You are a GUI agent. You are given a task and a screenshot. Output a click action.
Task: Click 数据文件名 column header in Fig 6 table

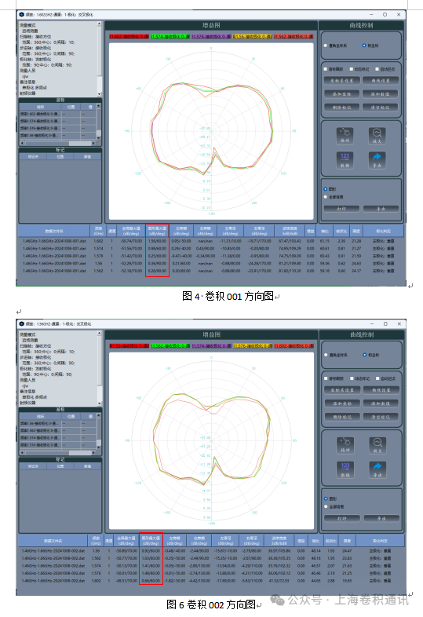(53, 541)
